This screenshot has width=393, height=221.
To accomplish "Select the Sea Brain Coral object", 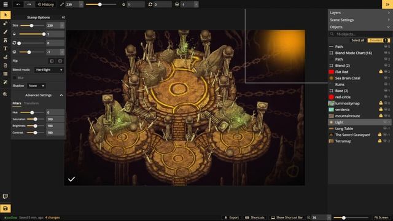I will (360, 78).
